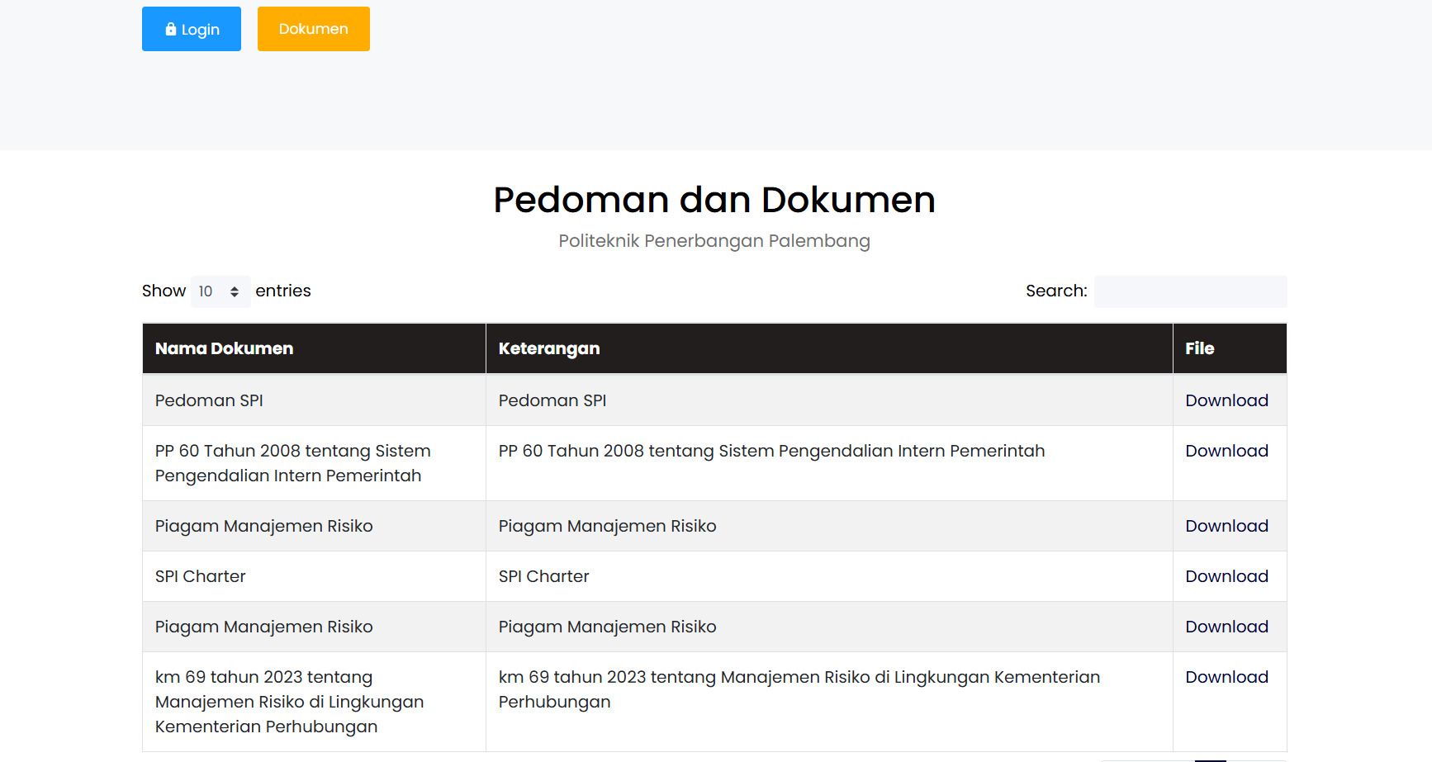
Task: Click the File column header
Action: (1199, 348)
